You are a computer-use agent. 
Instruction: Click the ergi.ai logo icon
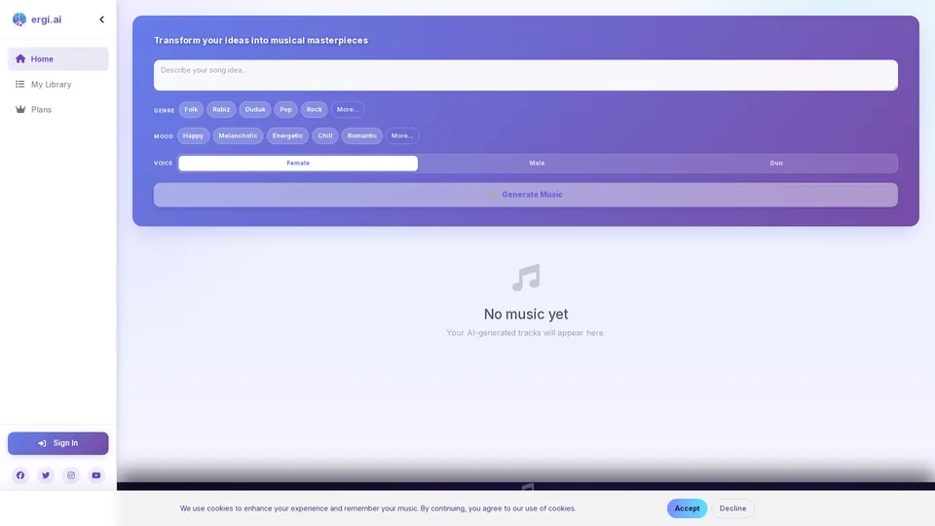(19, 19)
